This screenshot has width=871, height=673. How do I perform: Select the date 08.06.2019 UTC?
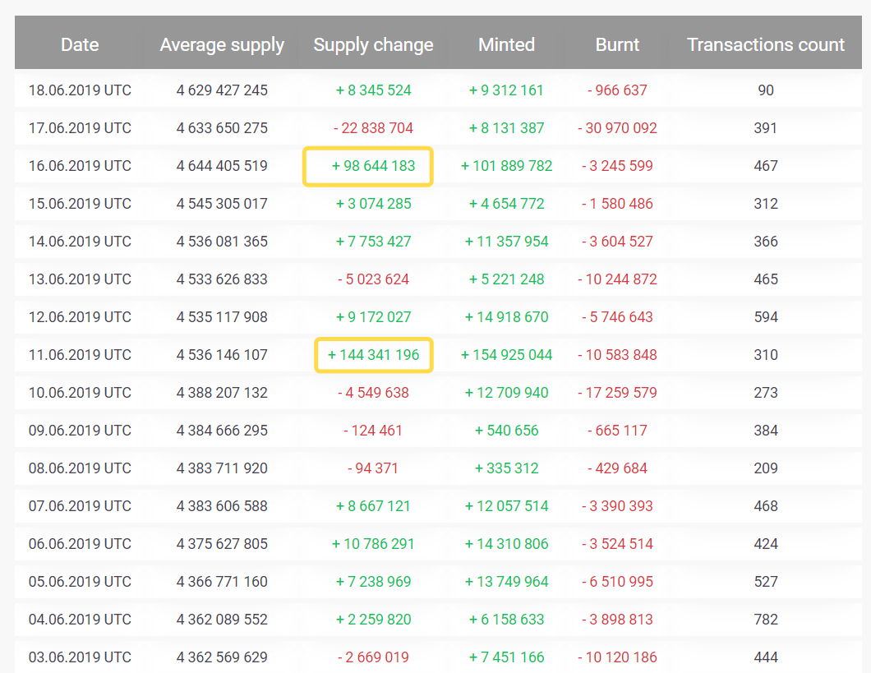coord(80,468)
